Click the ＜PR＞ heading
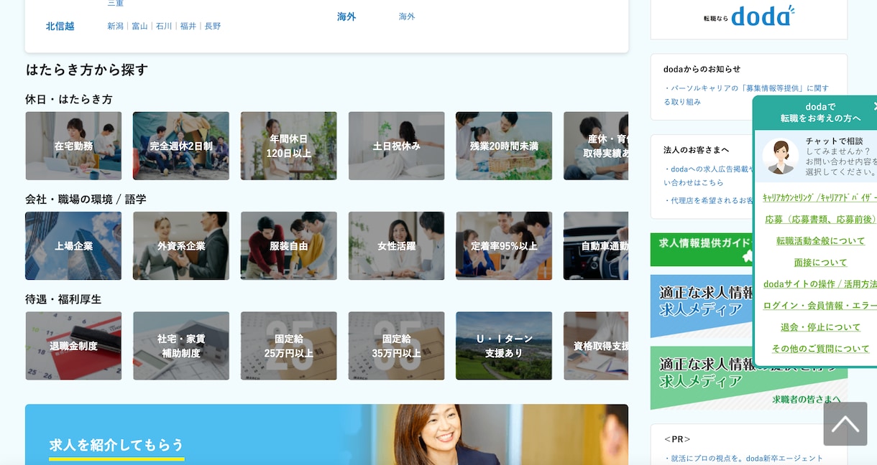 (677, 439)
